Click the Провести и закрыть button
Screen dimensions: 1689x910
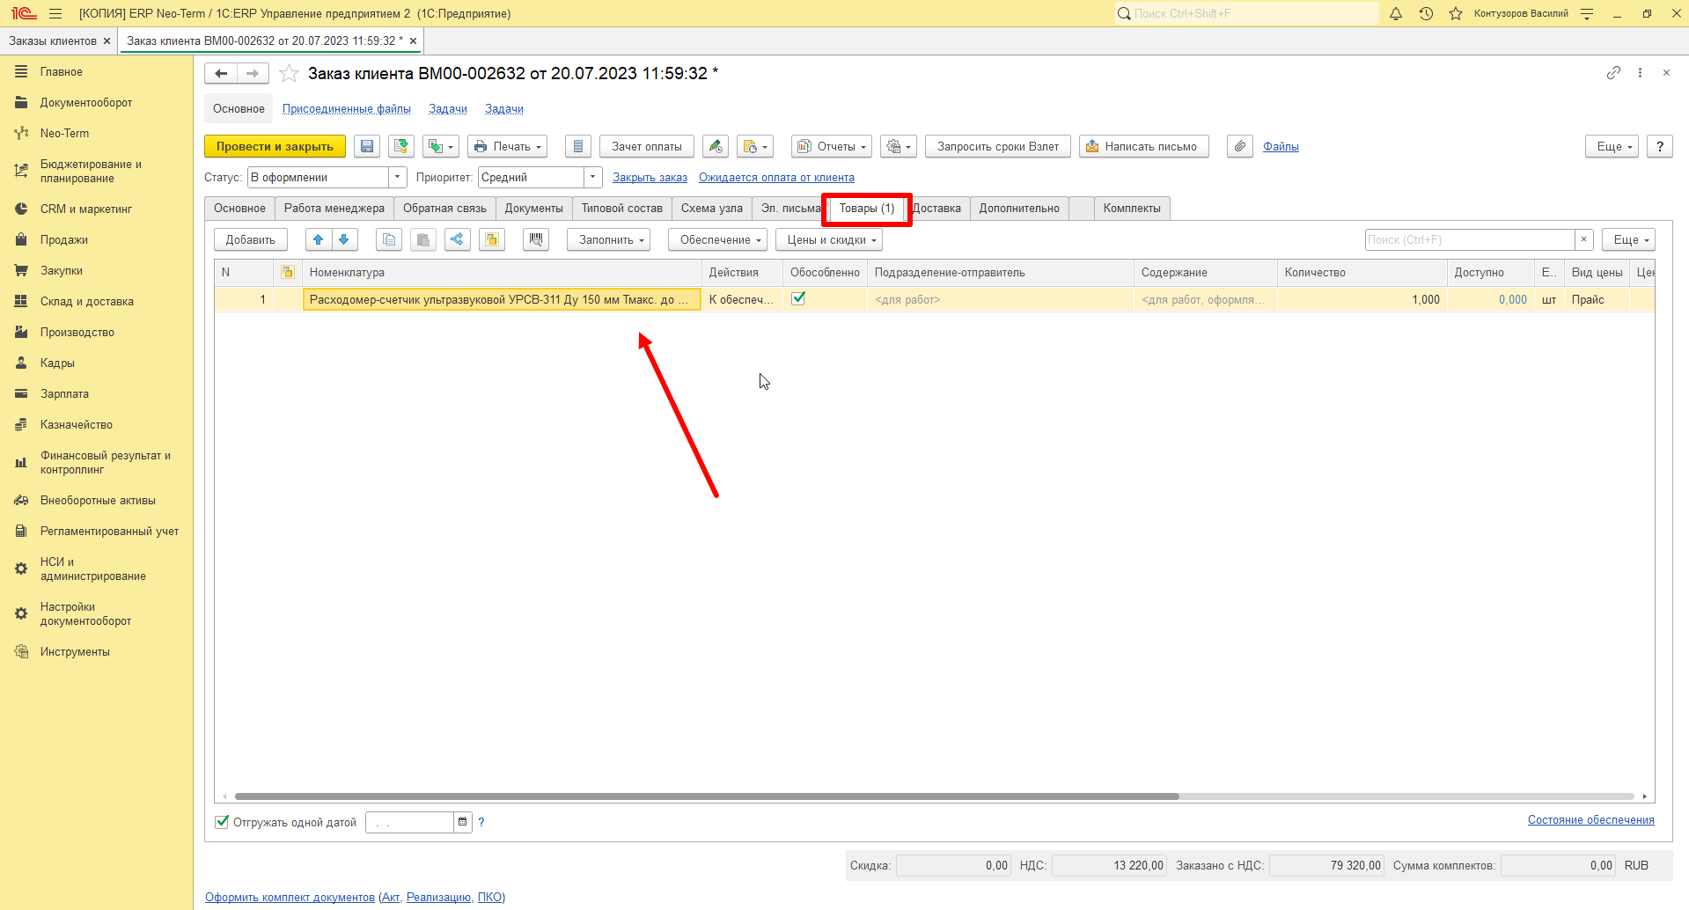click(275, 147)
